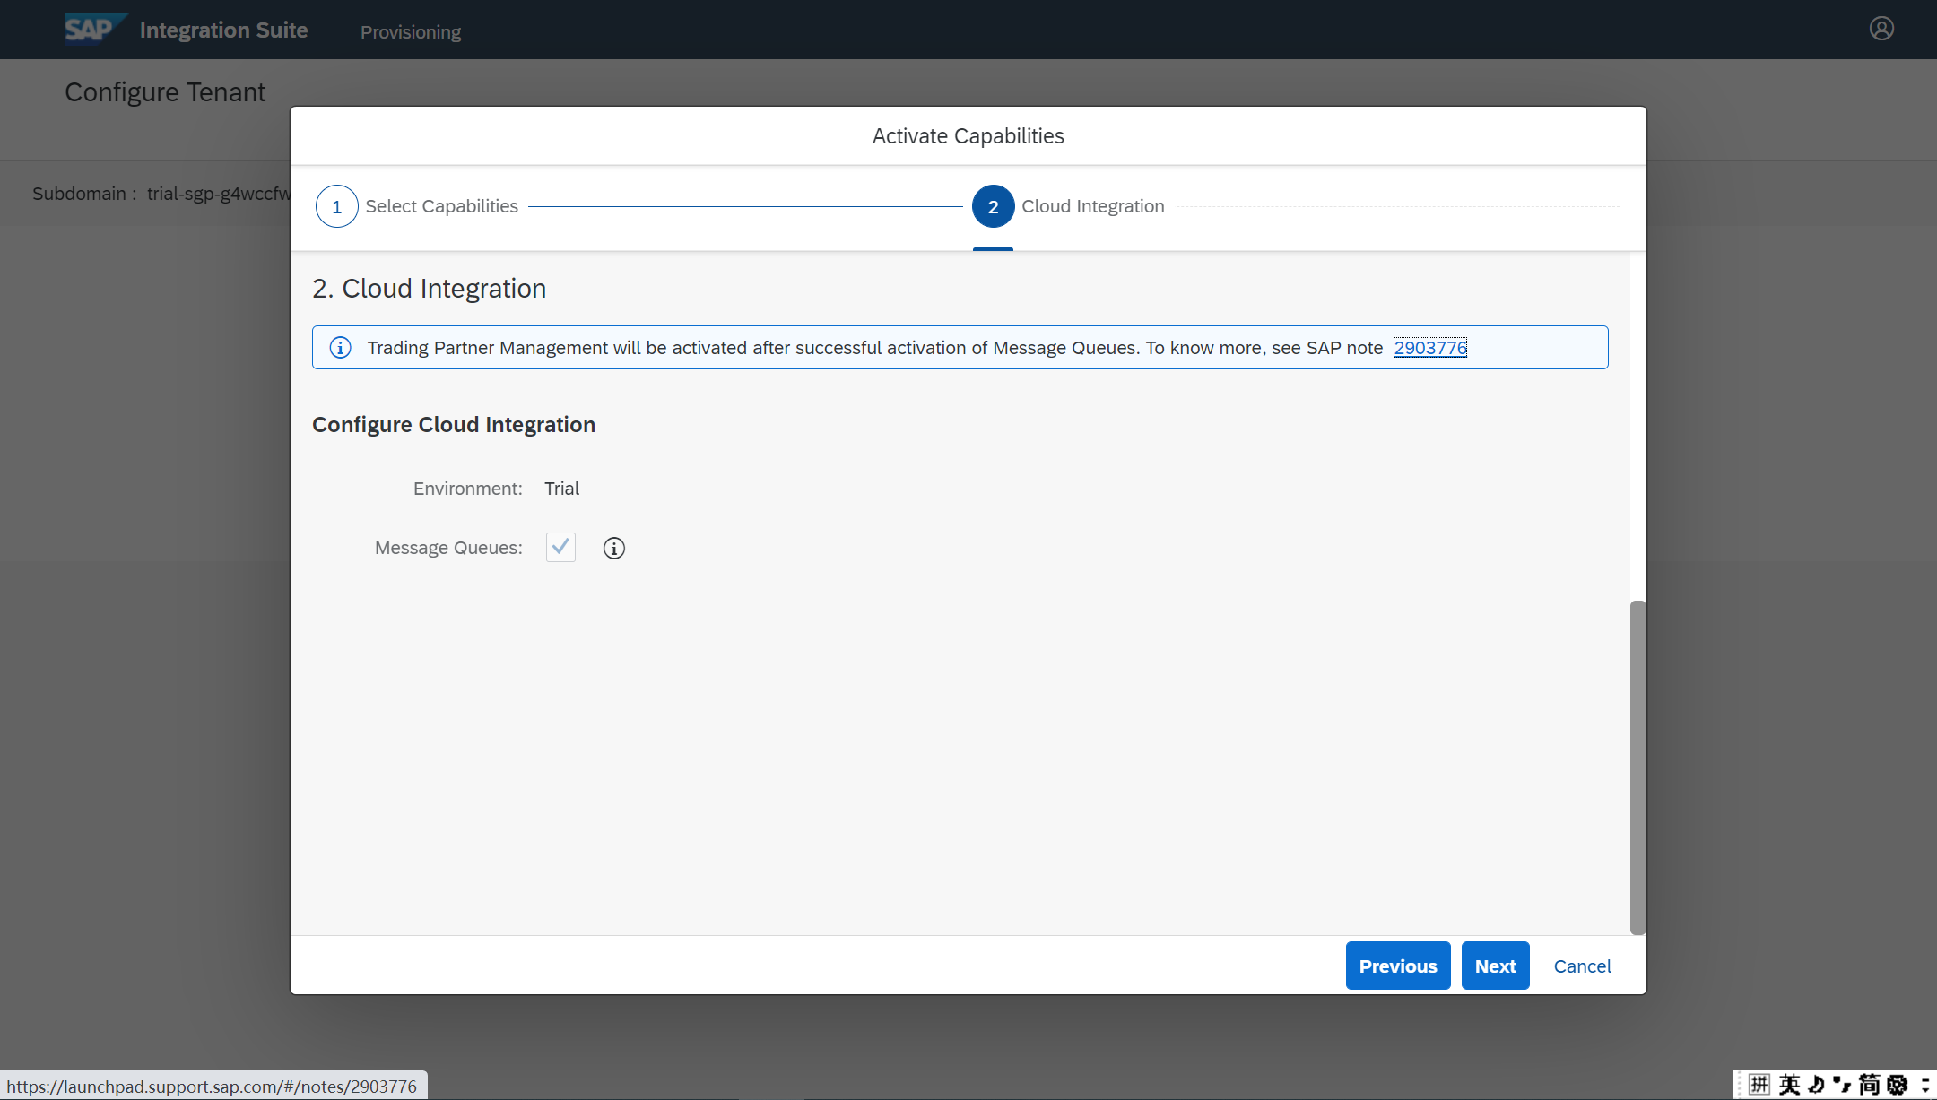Click the Environment value Trial
The image size is (1937, 1100).
[562, 489]
